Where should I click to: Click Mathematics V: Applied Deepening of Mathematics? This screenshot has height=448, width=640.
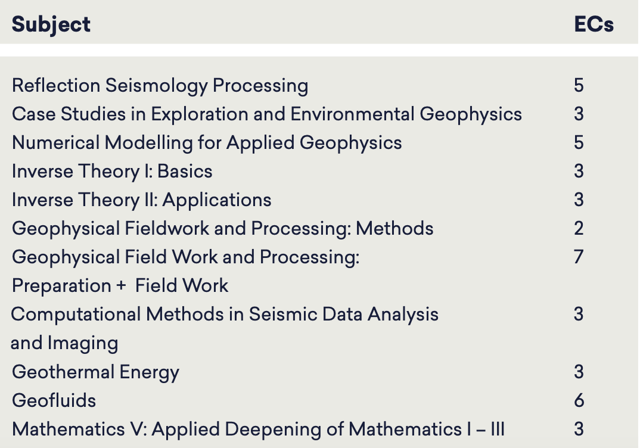click(259, 429)
